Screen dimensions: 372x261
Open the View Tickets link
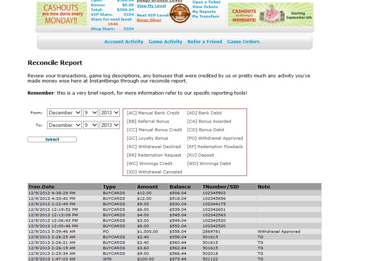point(205,7)
